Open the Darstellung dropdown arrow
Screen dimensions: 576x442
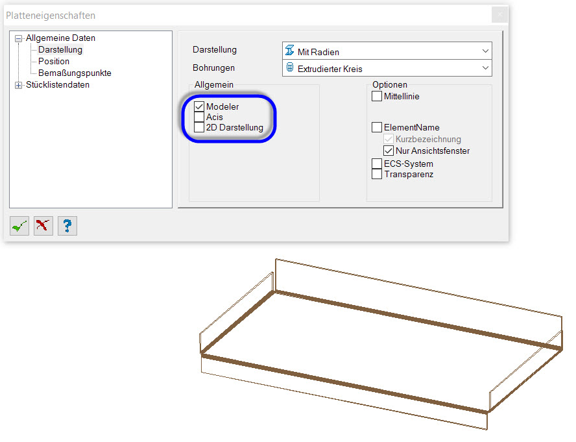point(485,51)
